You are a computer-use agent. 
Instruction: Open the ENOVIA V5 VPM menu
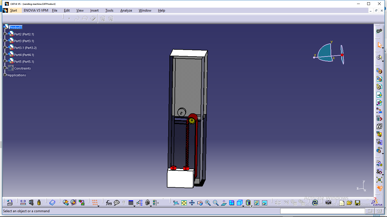36,10
